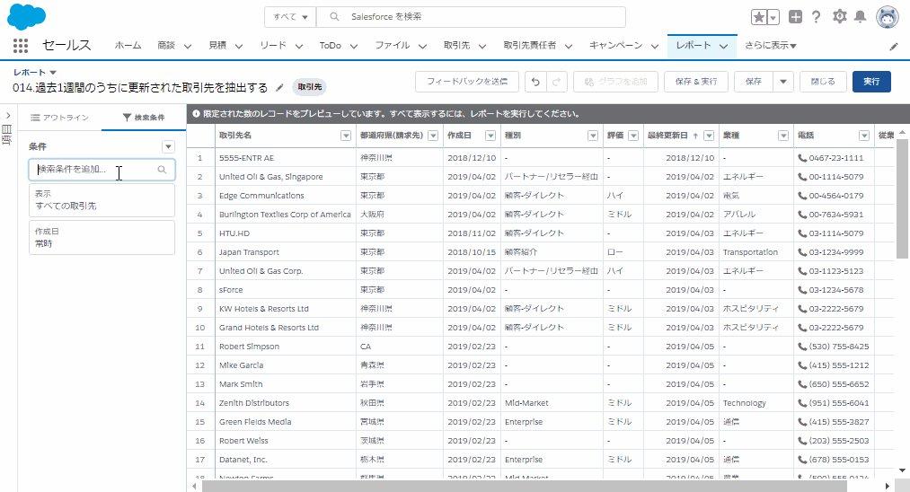This screenshot has width=910, height=492.
Task: Open the 条件 section dropdown arrow
Action: (x=168, y=146)
